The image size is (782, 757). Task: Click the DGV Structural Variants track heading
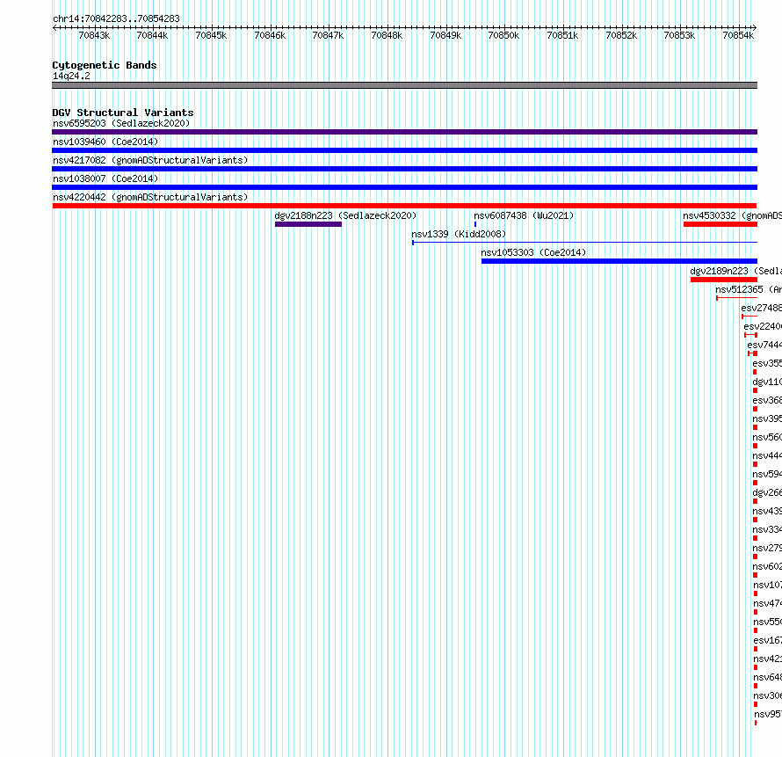[x=123, y=113]
